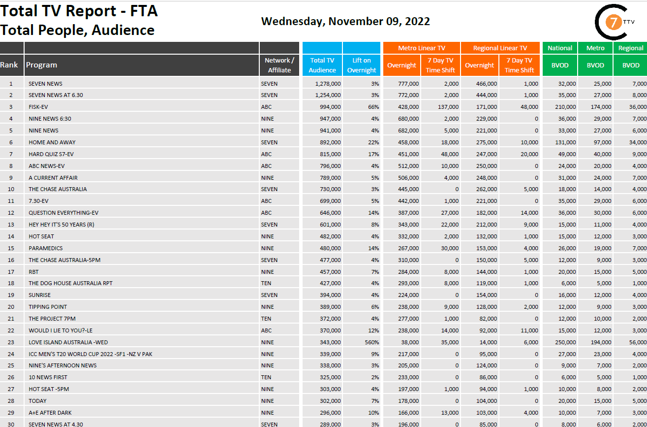Click the report date heading
Screen dimensions: 647x427
point(345,22)
